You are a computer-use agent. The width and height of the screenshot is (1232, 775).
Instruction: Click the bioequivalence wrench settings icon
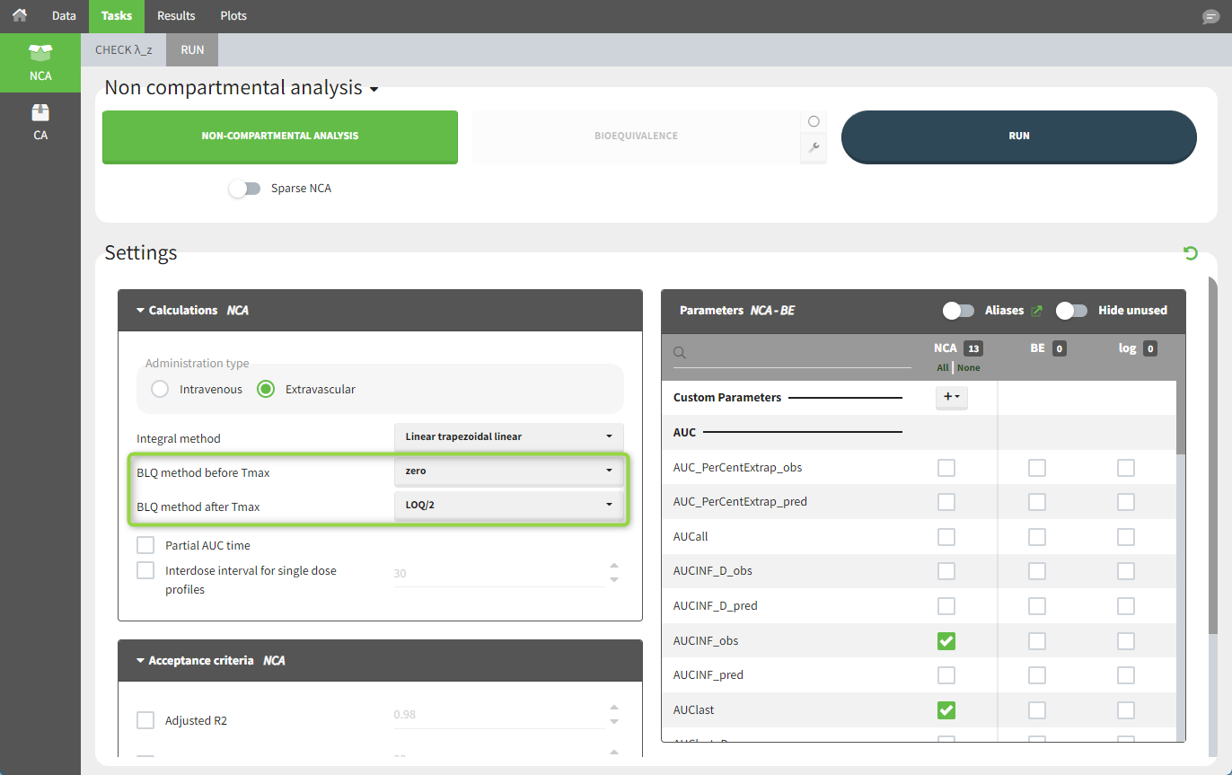coord(814,148)
